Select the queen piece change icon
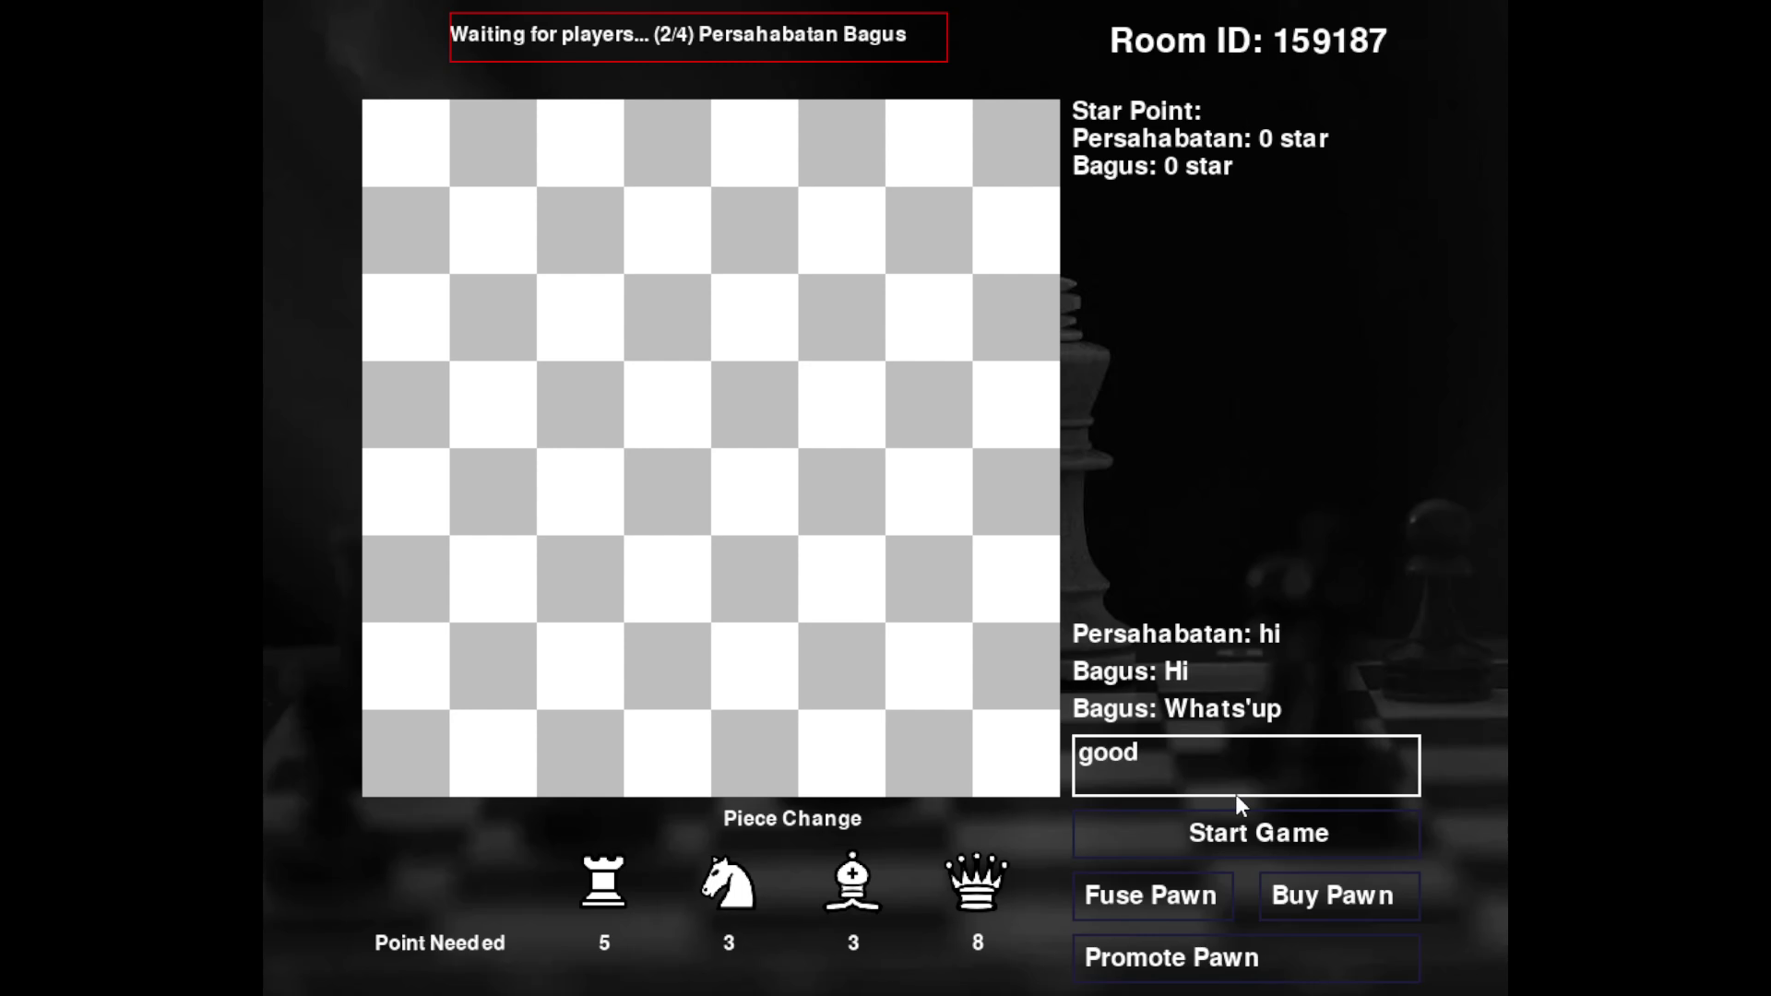This screenshot has width=1771, height=996. click(977, 882)
